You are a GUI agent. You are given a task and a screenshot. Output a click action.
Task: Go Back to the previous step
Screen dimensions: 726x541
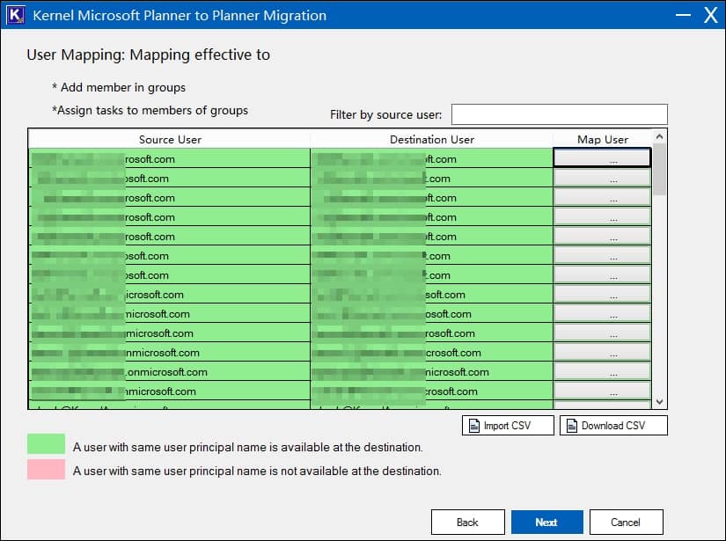467,522
